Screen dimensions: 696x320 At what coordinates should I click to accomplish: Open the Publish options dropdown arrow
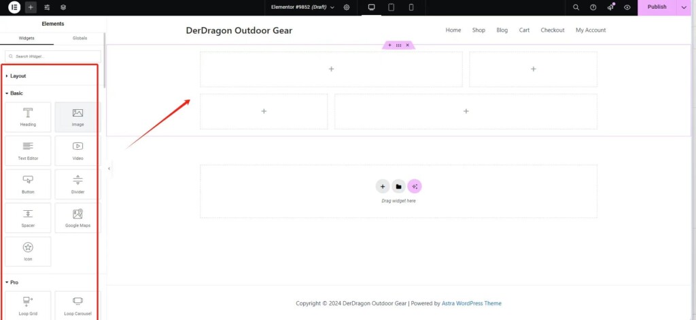click(684, 7)
